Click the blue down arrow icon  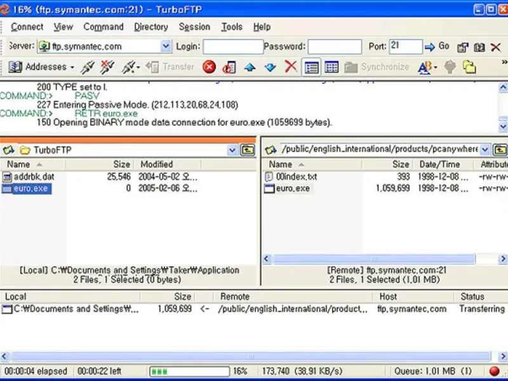coord(270,67)
